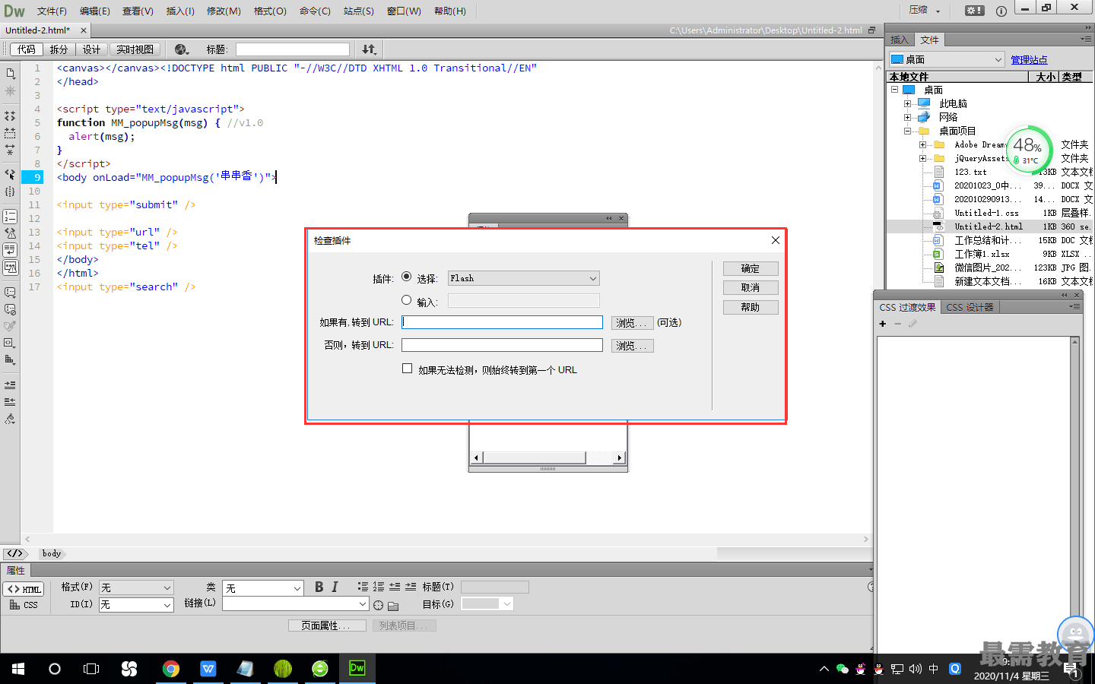Open the 文件(F) menu
This screenshot has width=1095, height=684.
coord(52,11)
